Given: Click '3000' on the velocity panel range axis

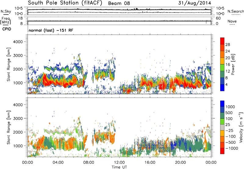Looking at the screenshot, I should click(x=18, y=118).
